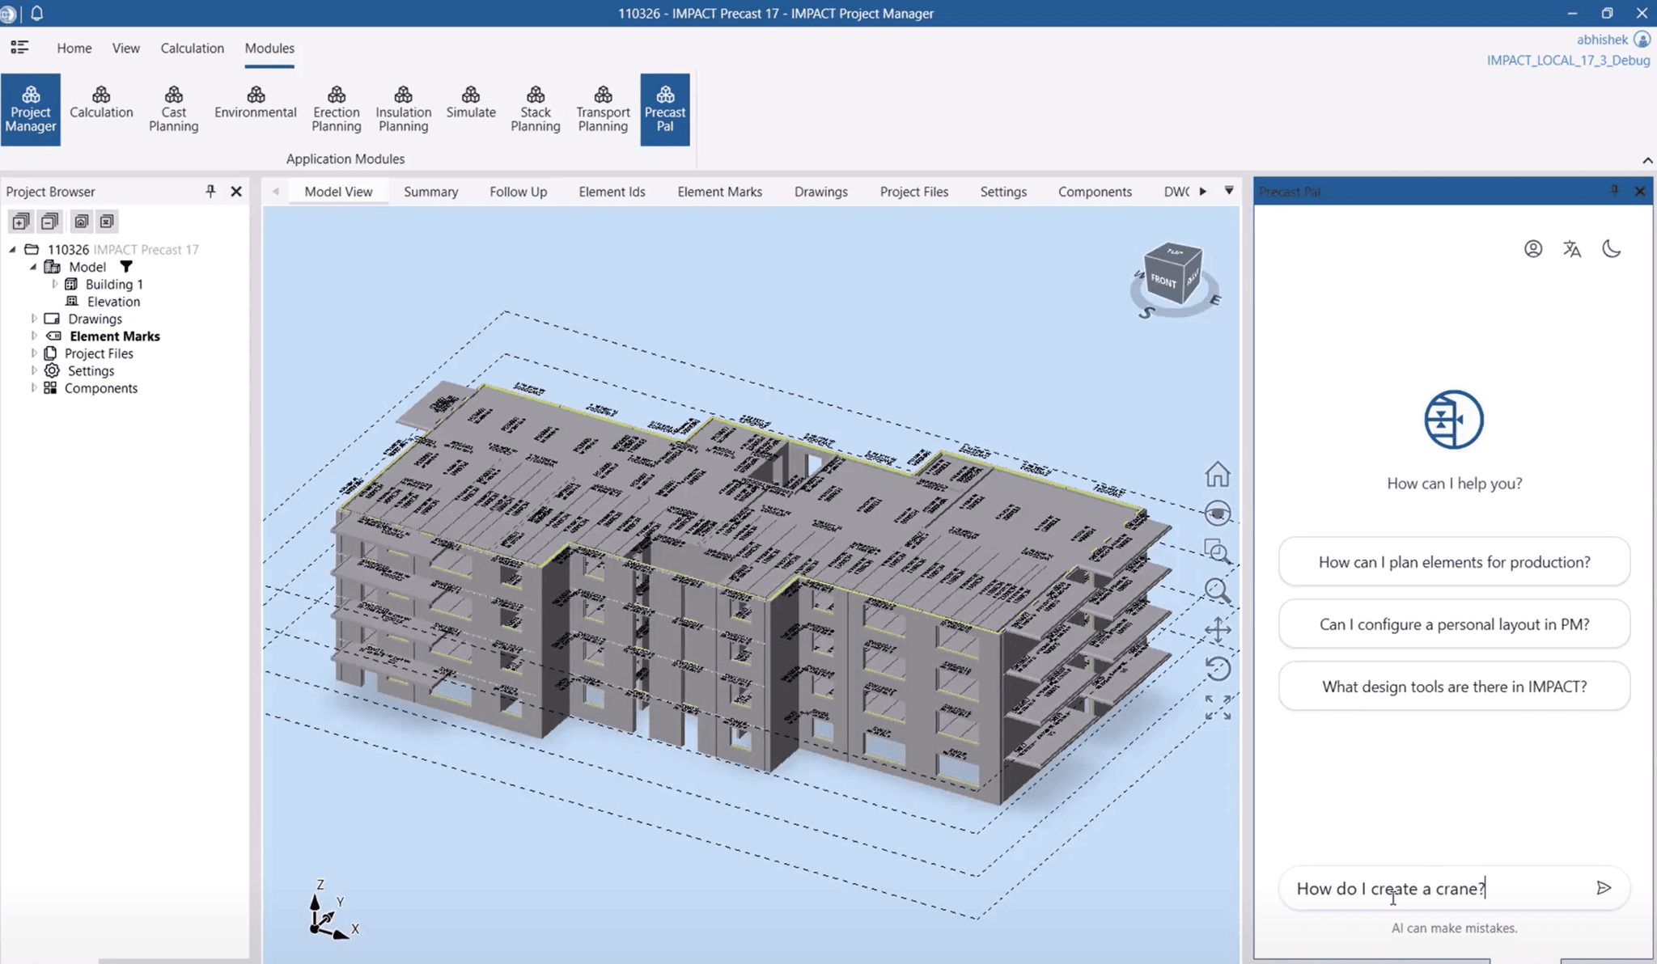Expand the Project Files tree node
1657x964 pixels.
34,353
